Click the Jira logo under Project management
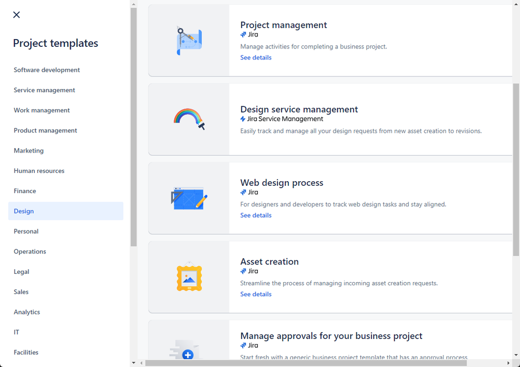520x367 pixels. point(249,34)
